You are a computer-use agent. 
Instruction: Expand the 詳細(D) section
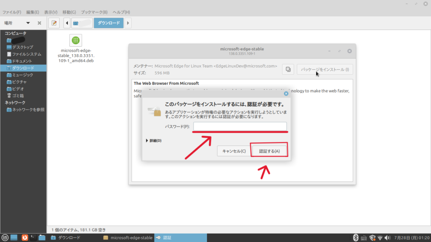pos(154,140)
